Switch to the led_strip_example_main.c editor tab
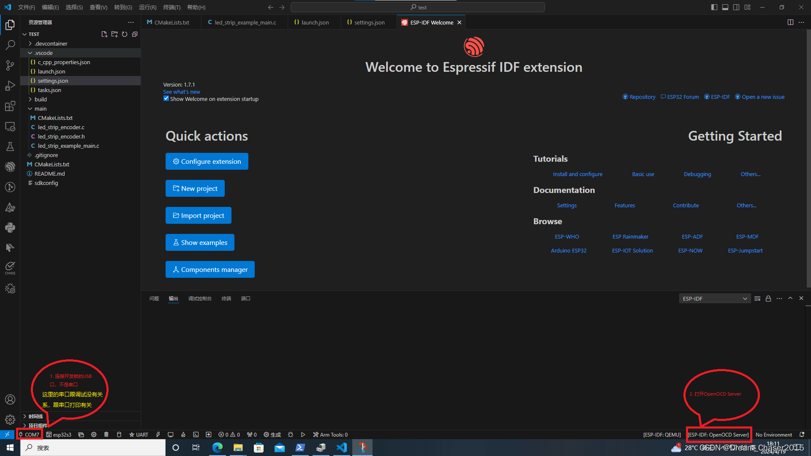Viewport: 811px width, 456px height. (245, 22)
